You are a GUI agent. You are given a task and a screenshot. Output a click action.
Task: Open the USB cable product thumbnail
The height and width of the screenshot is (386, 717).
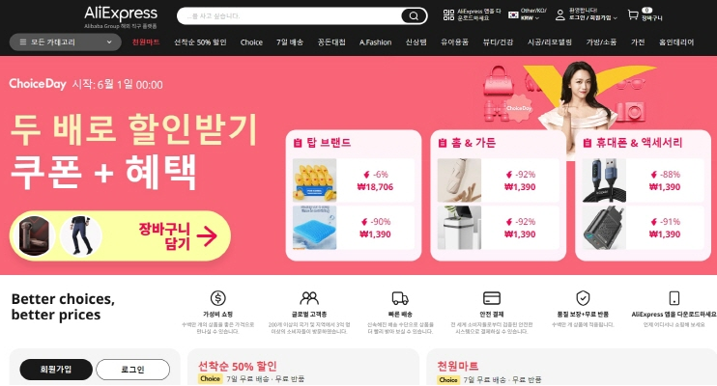point(604,180)
